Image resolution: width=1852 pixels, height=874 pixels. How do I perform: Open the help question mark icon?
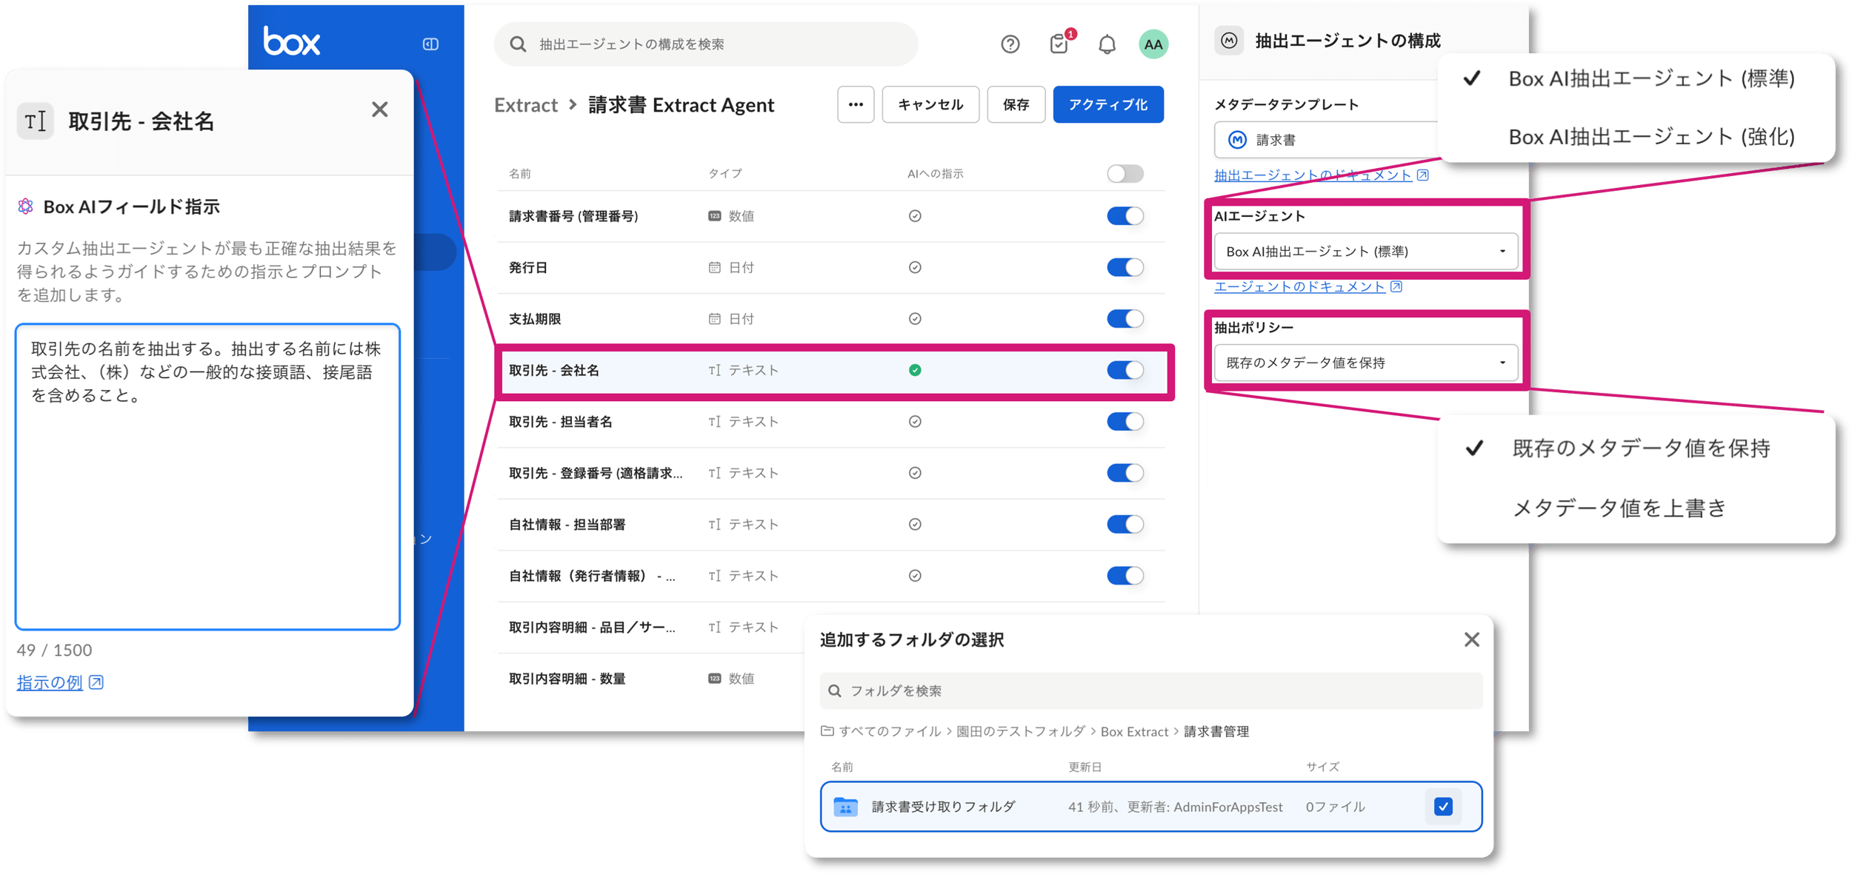click(x=1009, y=44)
